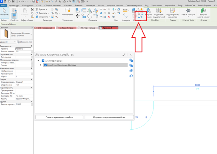Select the Trim/Extend to Corner tool
Image resolution: width=217 pixels, height=154 pixels.
coord(96,16)
